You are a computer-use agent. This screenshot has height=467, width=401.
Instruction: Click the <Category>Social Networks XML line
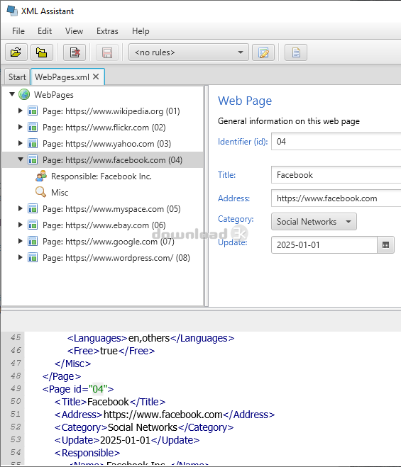tap(144, 427)
